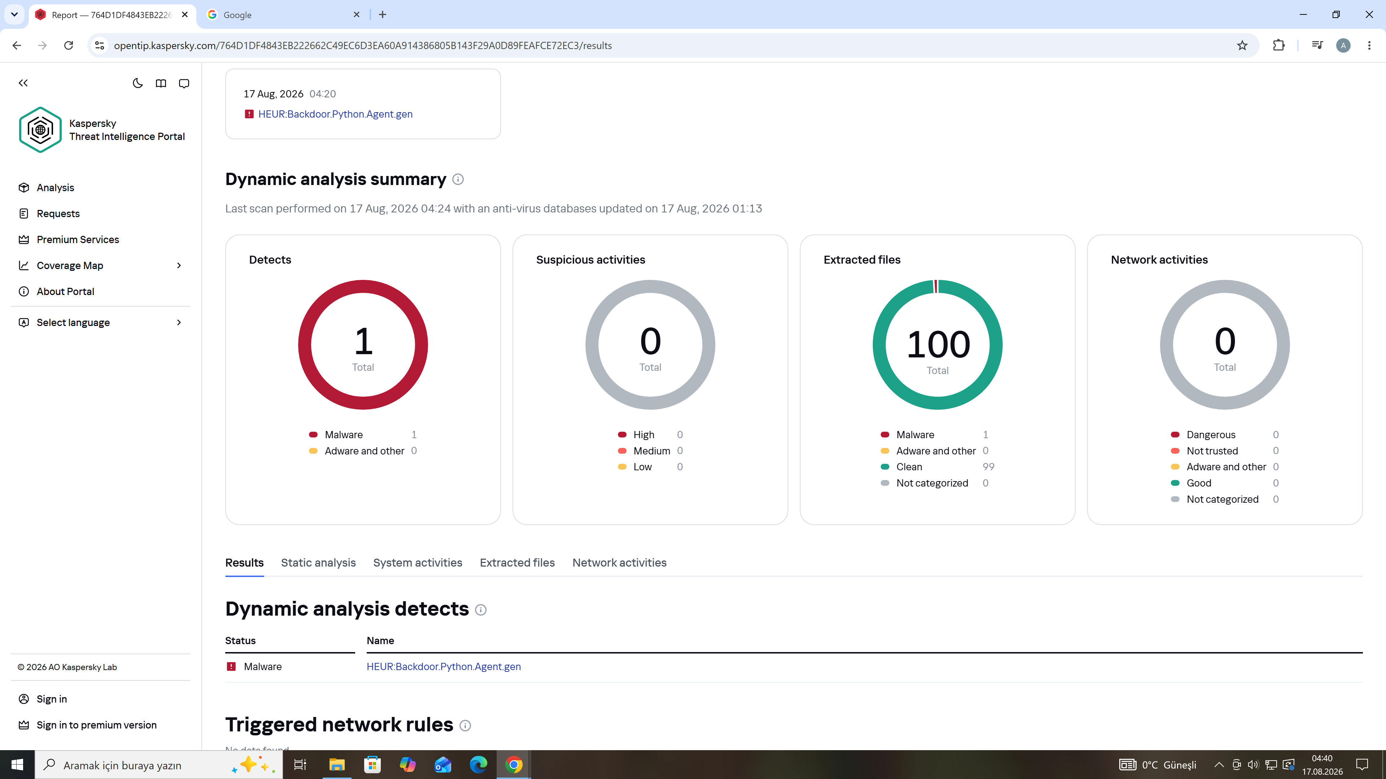Click info icon beside Triggered network rules
This screenshot has width=1386, height=779.
click(x=465, y=725)
